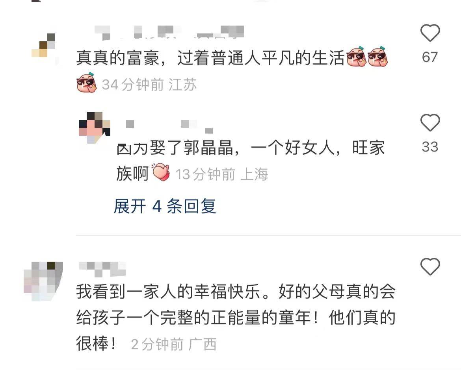Click timestamp 2分钟前 广西
This screenshot has width=461, height=375.
174,344
